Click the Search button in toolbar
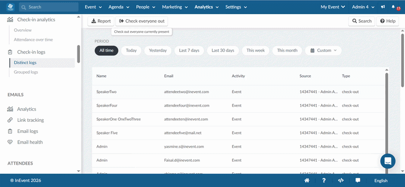Image resolution: width=405 pixels, height=187 pixels. click(x=361, y=21)
